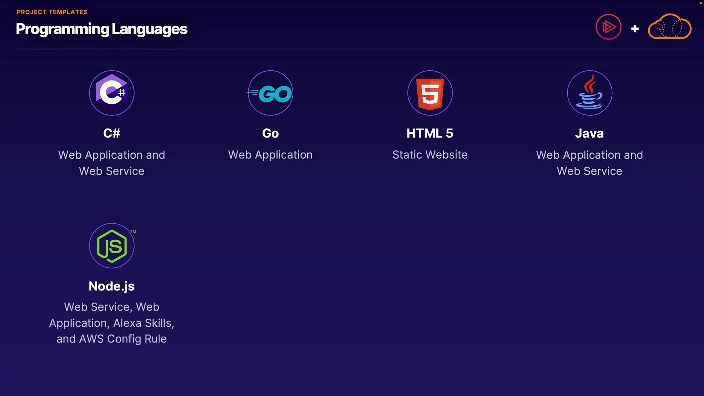Click the Static Website description text
Image resolution: width=704 pixels, height=396 pixels.
[x=430, y=155]
